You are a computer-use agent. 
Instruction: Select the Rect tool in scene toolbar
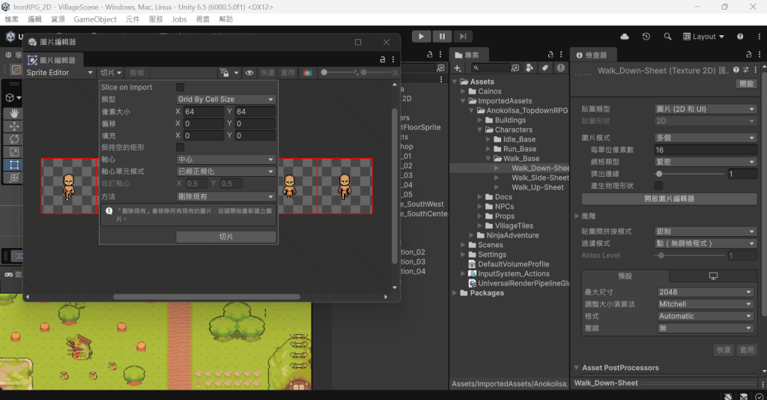click(14, 165)
